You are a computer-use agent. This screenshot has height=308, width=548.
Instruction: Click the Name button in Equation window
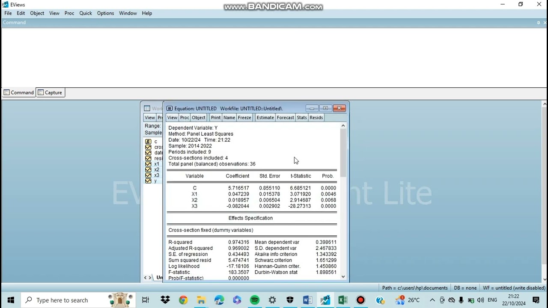229,118
